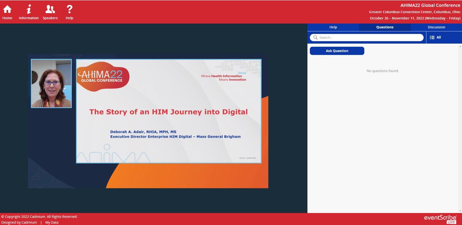Image resolution: width=462 pixels, height=225 pixels.
Task: Click the speaker webcam thumbnail
Action: click(x=51, y=83)
